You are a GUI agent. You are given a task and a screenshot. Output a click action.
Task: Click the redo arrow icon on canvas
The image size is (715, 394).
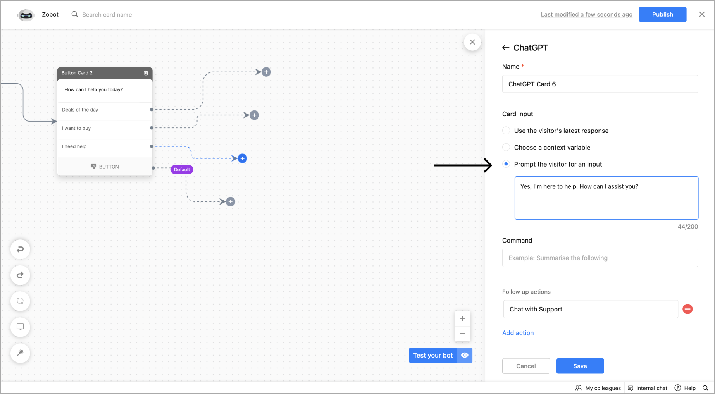tap(20, 275)
